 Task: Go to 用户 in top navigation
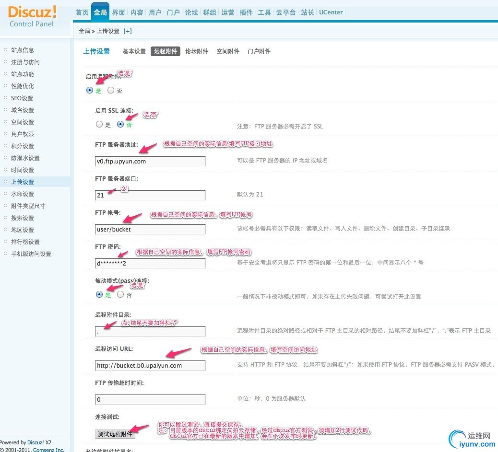click(x=154, y=12)
